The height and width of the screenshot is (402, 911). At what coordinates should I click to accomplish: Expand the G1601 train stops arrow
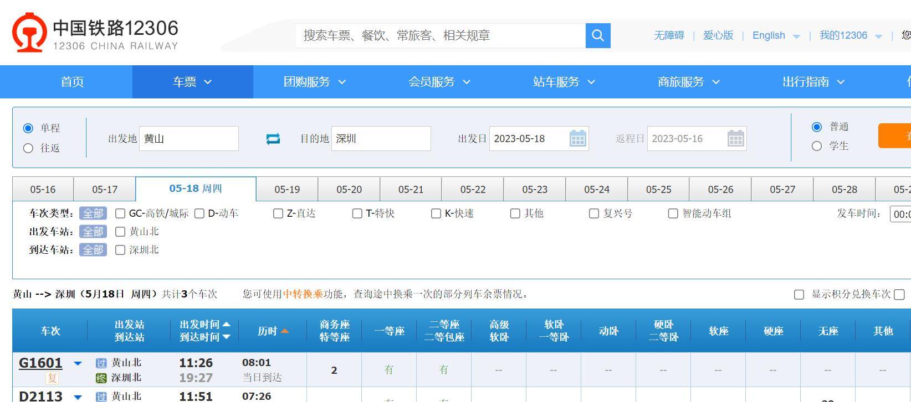coord(78,363)
